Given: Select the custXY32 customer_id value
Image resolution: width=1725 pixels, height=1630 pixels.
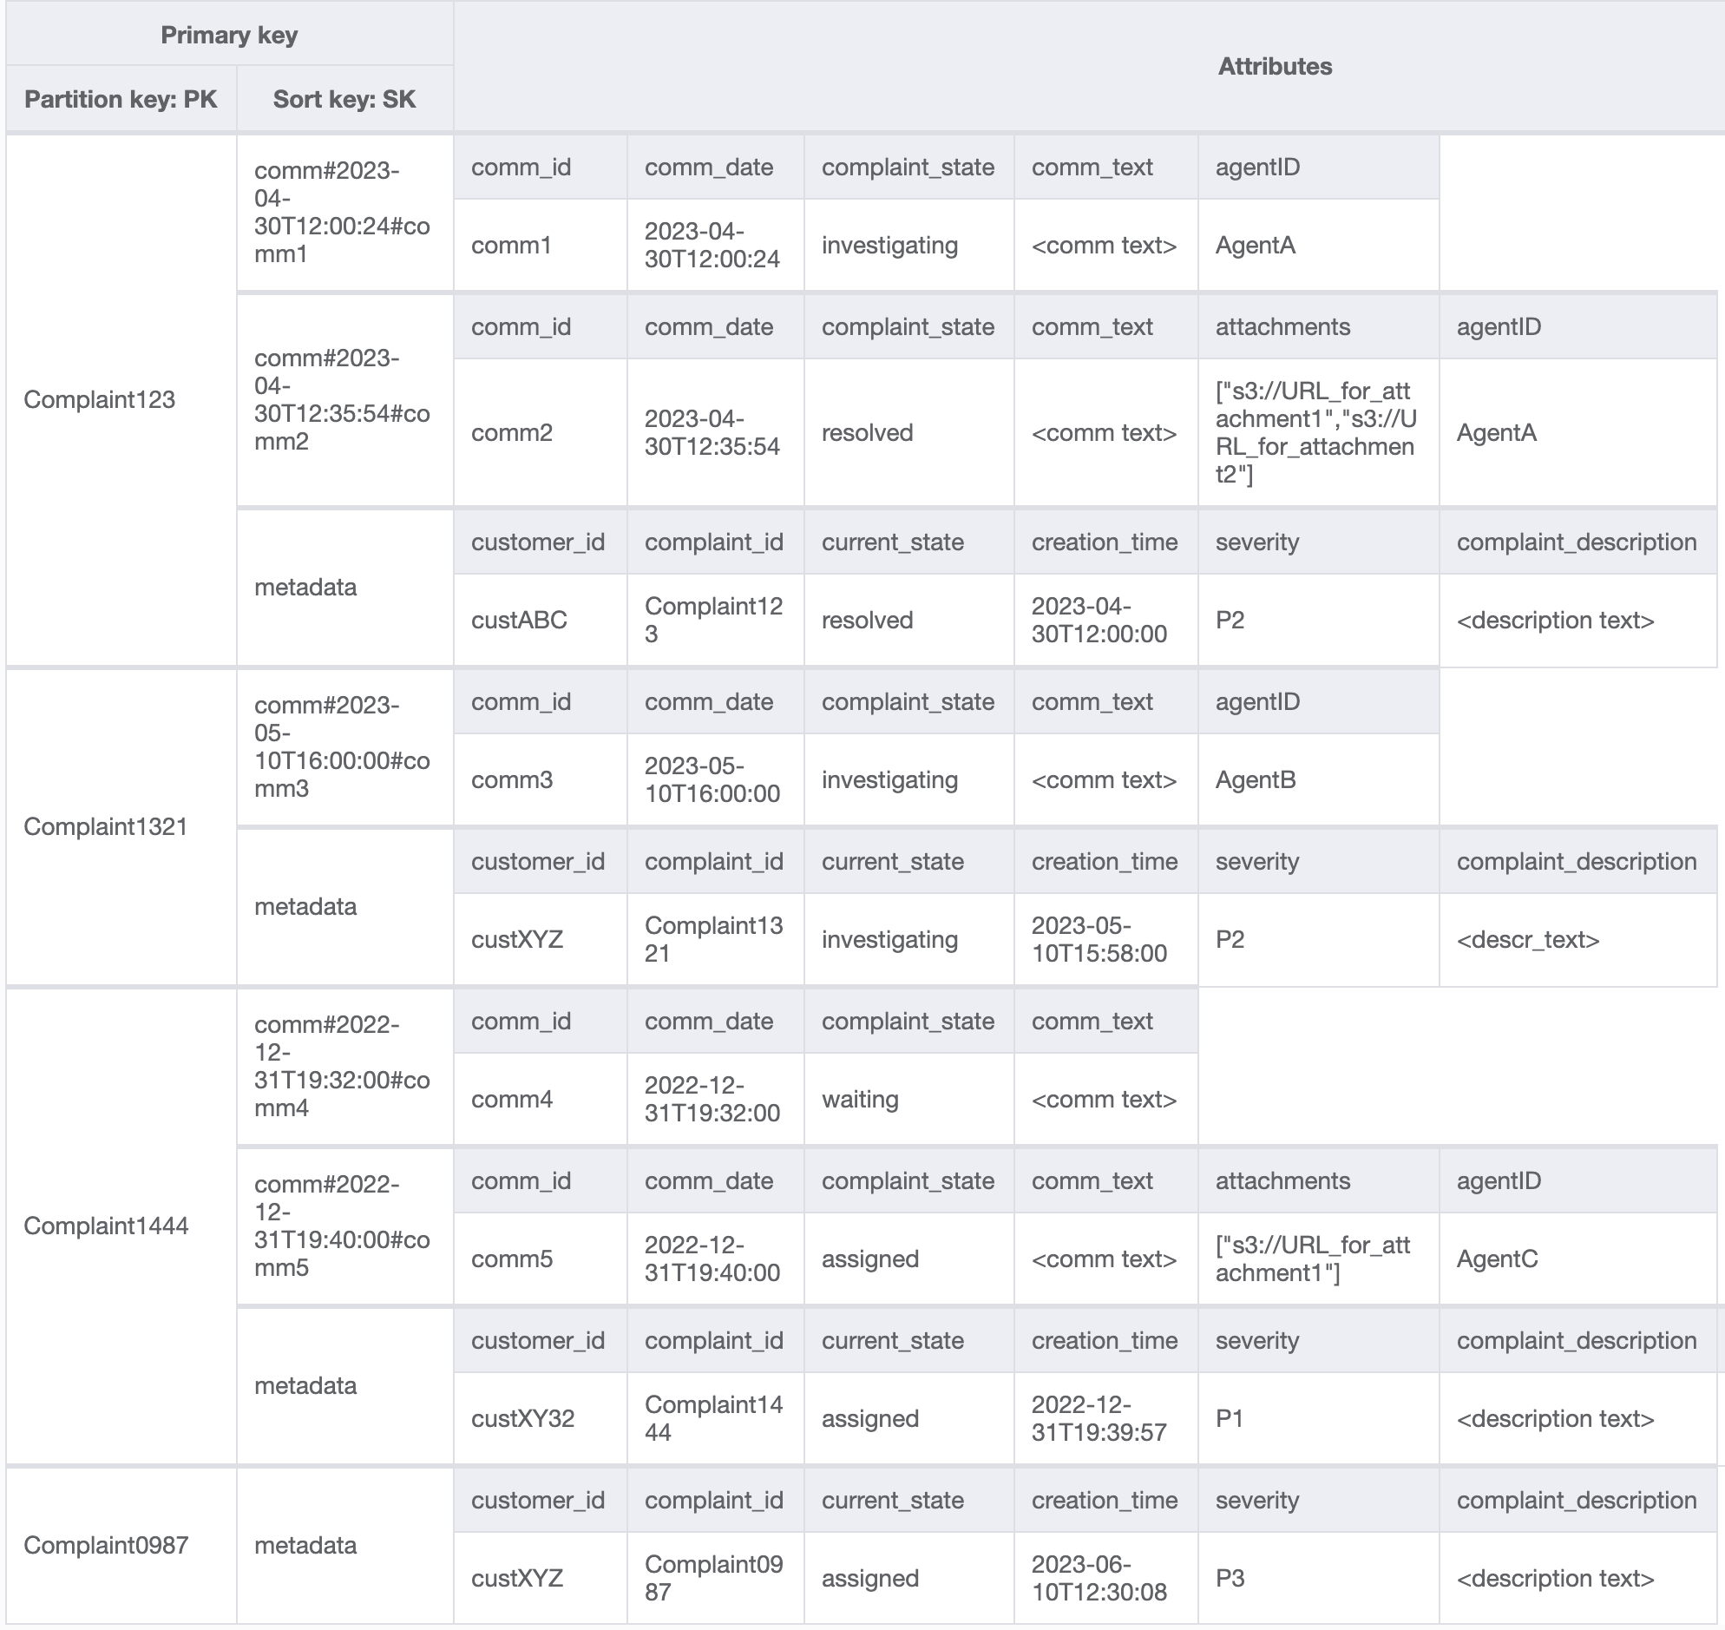Looking at the screenshot, I should [523, 1419].
